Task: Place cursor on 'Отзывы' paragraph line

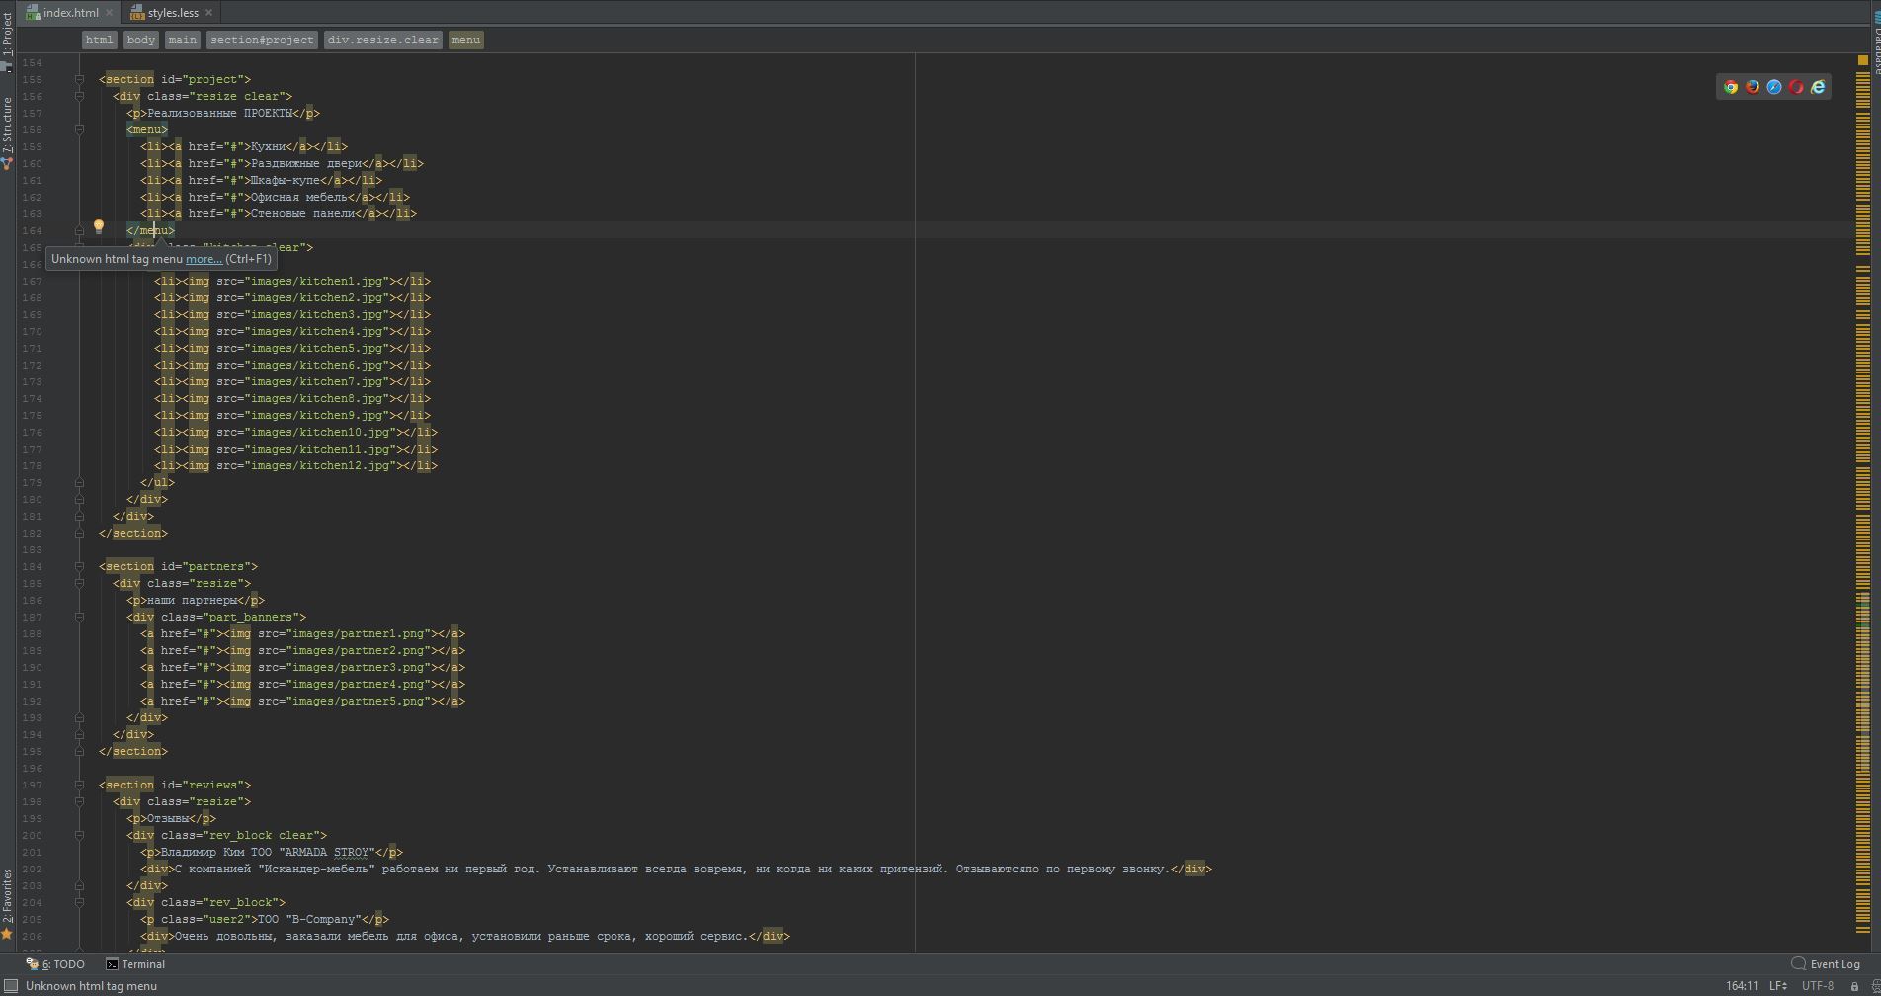Action: tap(171, 818)
